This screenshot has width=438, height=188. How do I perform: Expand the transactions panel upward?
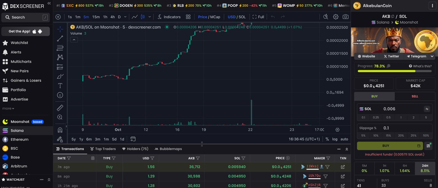[347, 149]
